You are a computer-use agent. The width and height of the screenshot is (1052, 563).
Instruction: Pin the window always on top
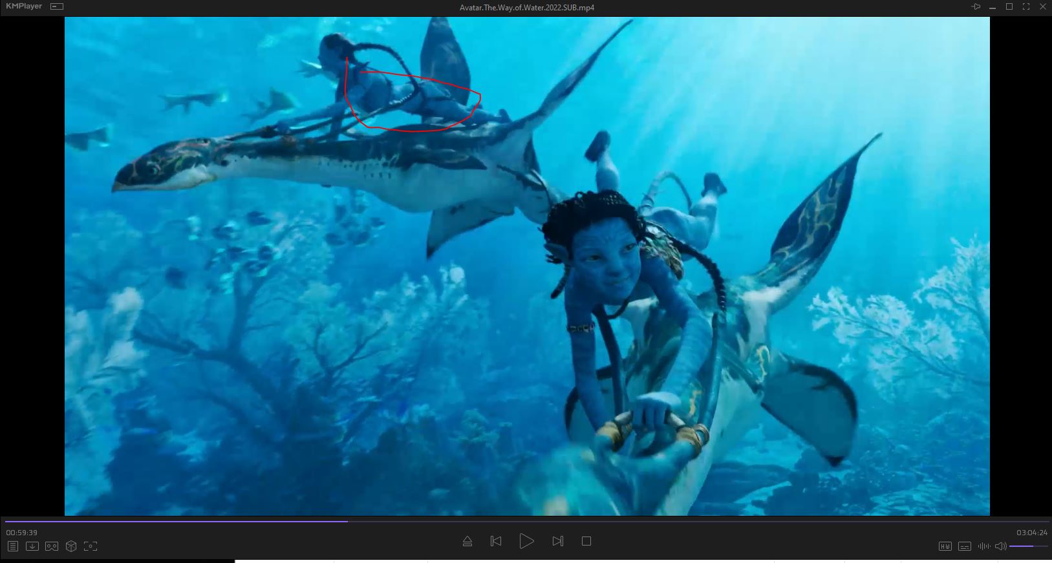(976, 6)
